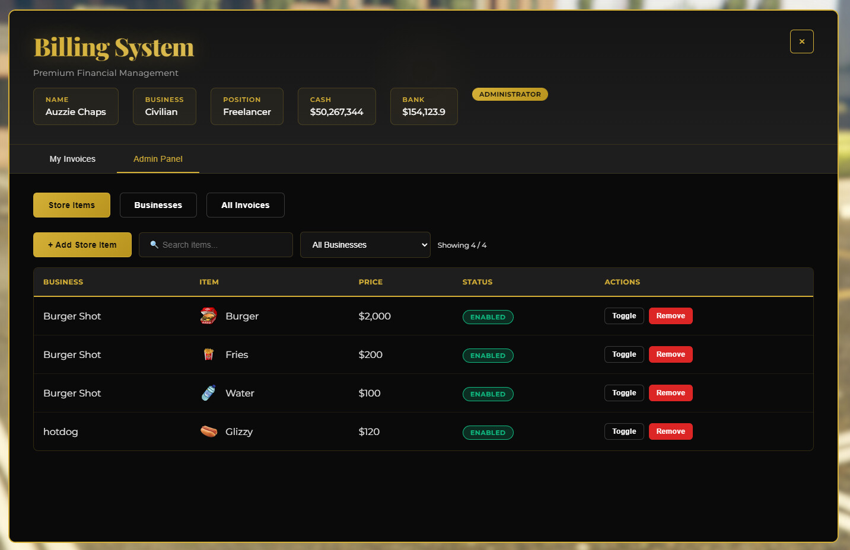This screenshot has width=850, height=550.
Task: Click the hotdog business name
Action: click(61, 431)
